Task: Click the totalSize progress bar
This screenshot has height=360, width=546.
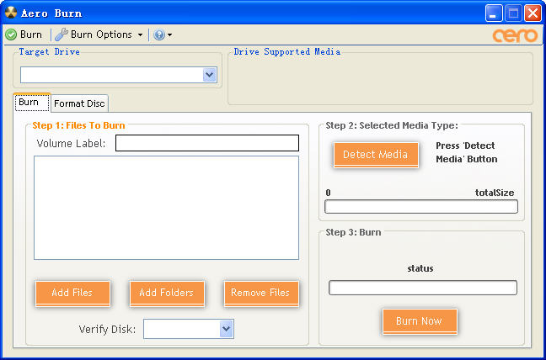Action: (x=421, y=206)
